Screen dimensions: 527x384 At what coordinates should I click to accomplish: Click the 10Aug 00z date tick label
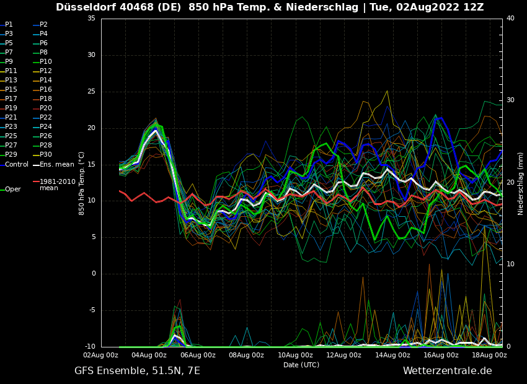click(x=295, y=355)
